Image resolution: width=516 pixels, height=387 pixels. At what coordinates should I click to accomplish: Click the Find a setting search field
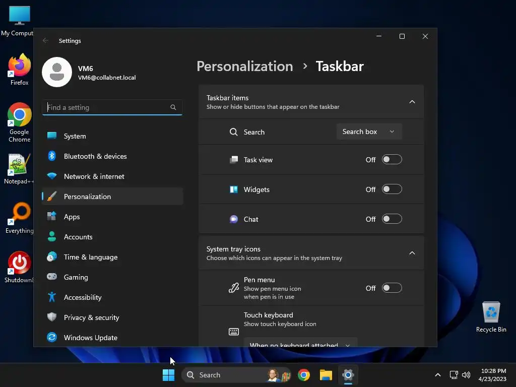[112, 107]
